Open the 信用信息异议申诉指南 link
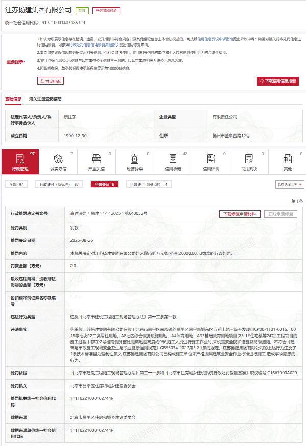The image size is (306, 446). (x=215, y=39)
